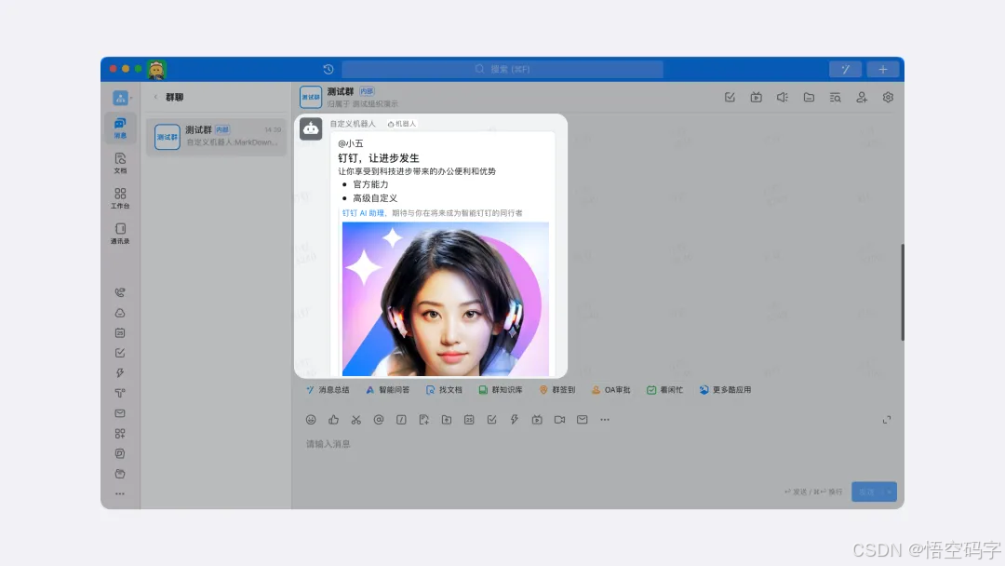Open group tasks checkbox icon in chat header
The width and height of the screenshot is (1005, 566).
(730, 98)
